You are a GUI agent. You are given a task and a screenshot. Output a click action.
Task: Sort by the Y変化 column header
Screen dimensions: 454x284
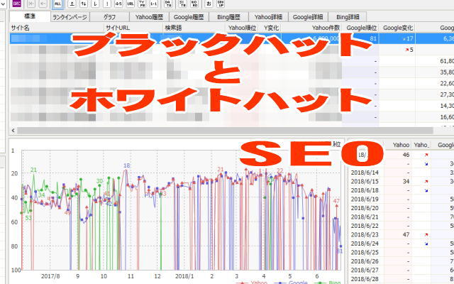(x=270, y=28)
